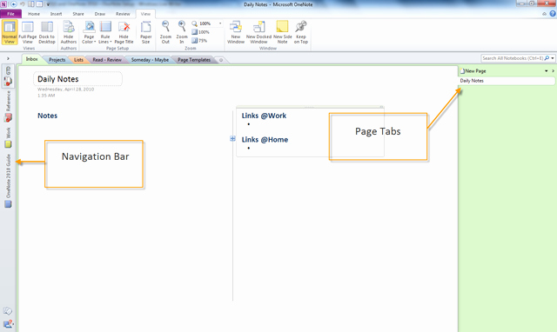Select the View ribbon tab

[145, 14]
